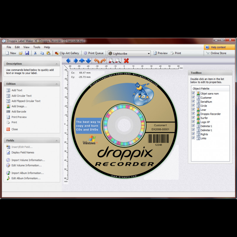This screenshot has height=237, width=237.
Task: Open the Online Store
Action: 216,53
